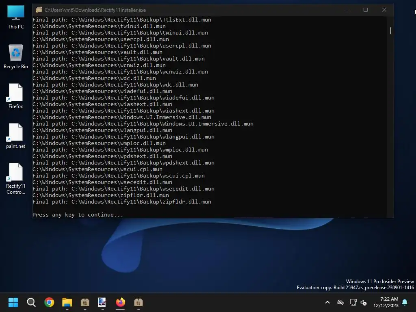Click 'Press any key to continue...' line
Image resolution: width=416 pixels, height=312 pixels.
pos(78,214)
